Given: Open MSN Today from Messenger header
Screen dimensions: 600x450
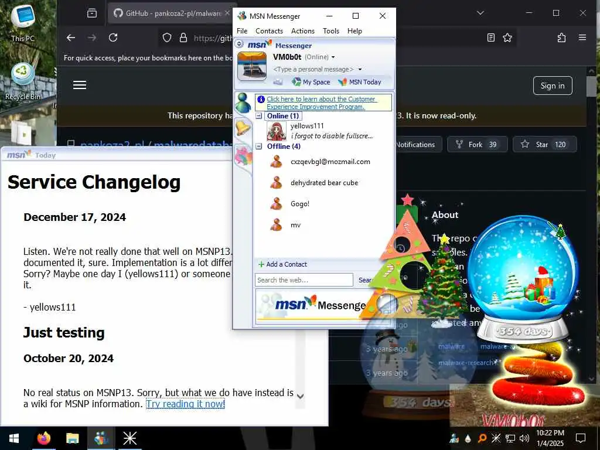Looking at the screenshot, I should pyautogui.click(x=360, y=82).
